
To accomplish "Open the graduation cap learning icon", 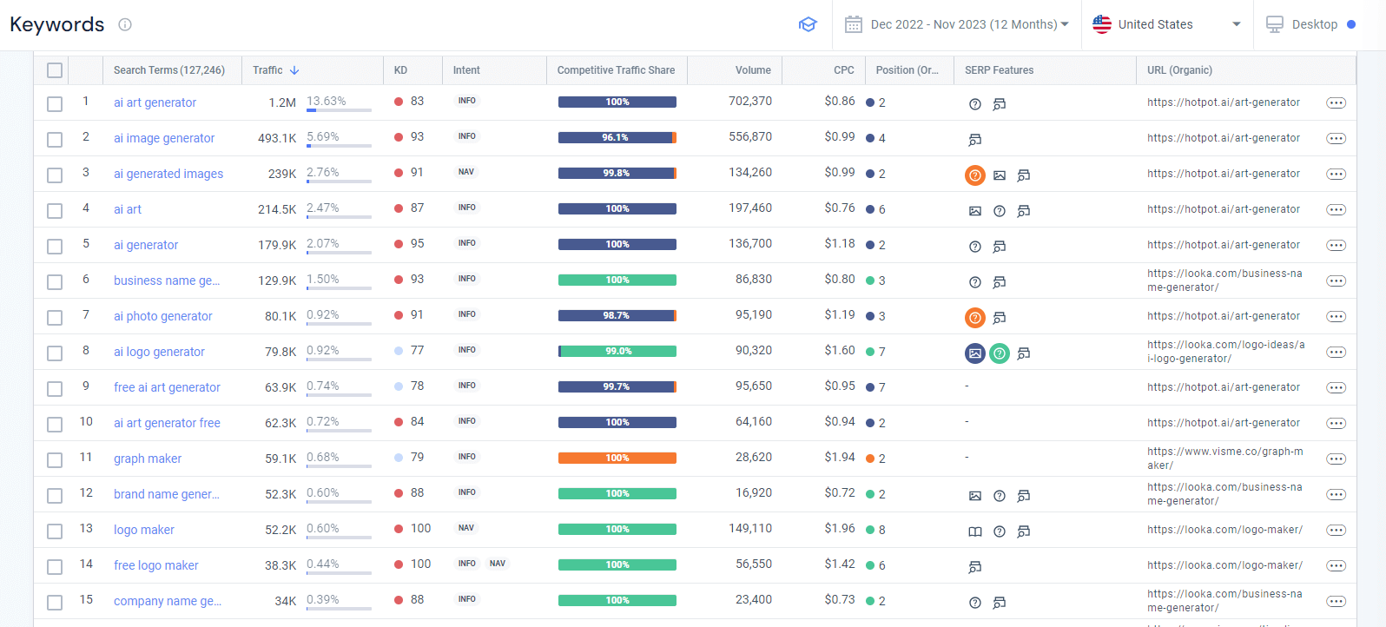I will tap(808, 24).
